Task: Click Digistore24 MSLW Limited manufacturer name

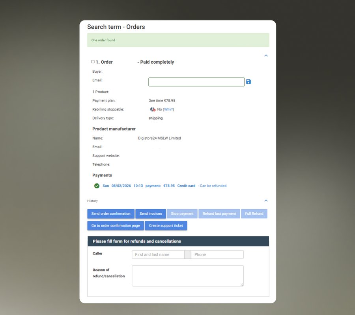Action: pos(159,138)
